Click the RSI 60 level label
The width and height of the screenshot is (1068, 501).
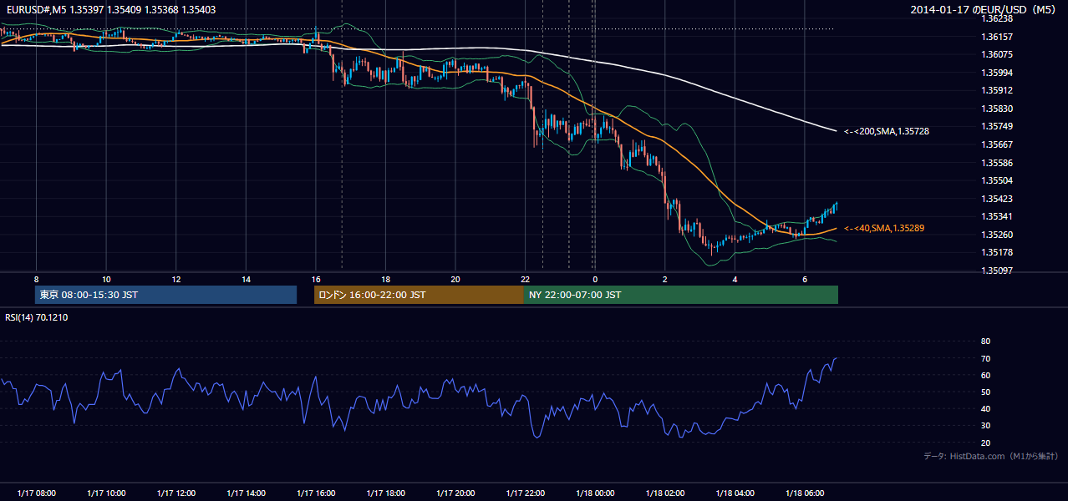click(x=985, y=375)
